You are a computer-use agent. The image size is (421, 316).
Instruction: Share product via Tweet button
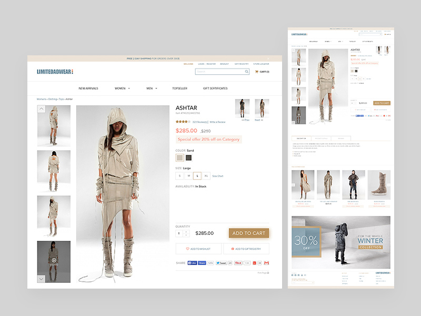click(x=222, y=262)
